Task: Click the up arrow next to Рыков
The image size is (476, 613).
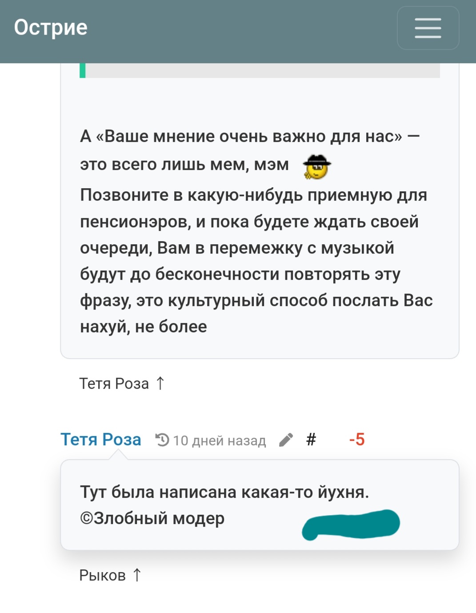Action: tap(137, 575)
